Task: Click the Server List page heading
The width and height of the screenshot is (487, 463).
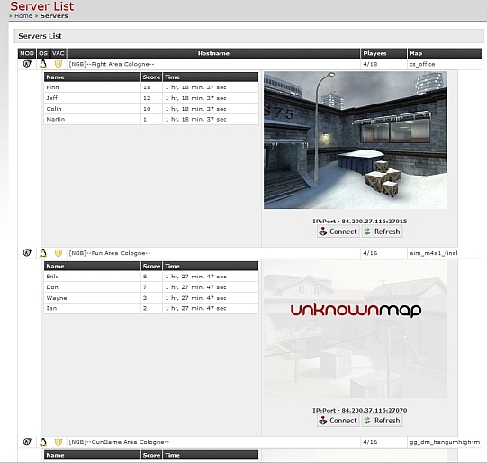Action: pyautogui.click(x=42, y=6)
